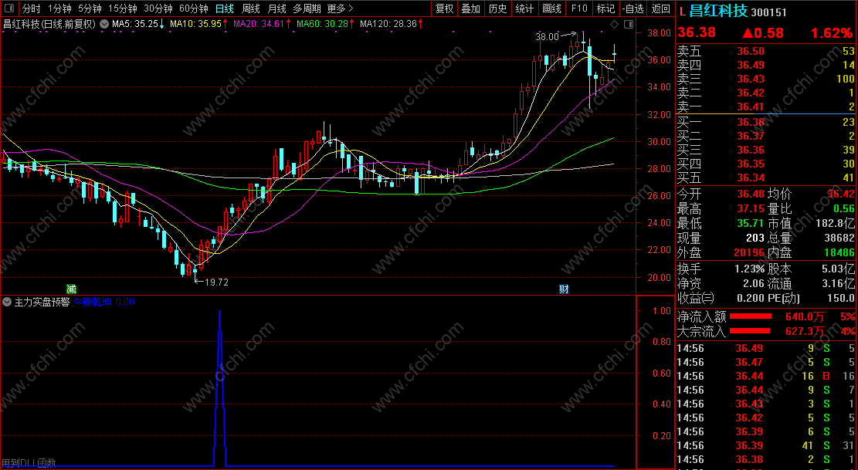Click the 返回 back button
The image size is (858, 470).
(x=660, y=8)
